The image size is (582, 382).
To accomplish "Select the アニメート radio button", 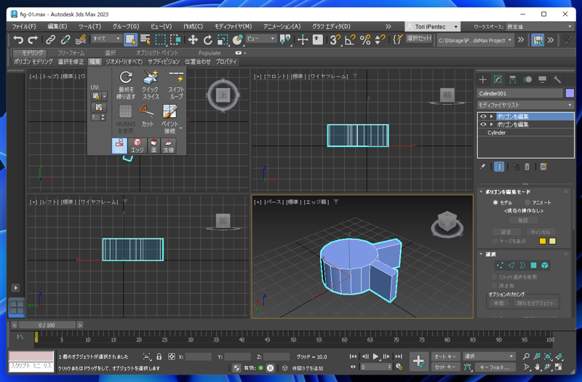I will (527, 202).
